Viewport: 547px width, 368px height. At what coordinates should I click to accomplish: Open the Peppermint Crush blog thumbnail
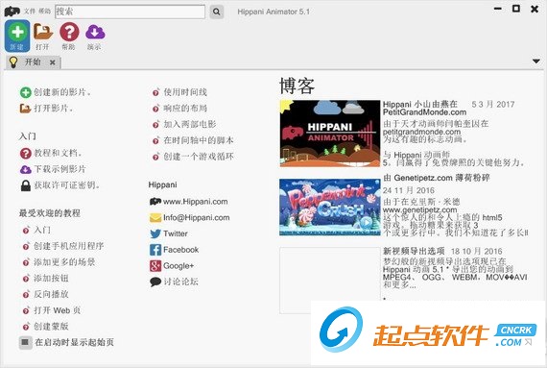click(330, 207)
